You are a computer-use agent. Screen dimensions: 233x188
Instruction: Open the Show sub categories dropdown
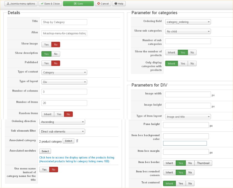[188, 31]
